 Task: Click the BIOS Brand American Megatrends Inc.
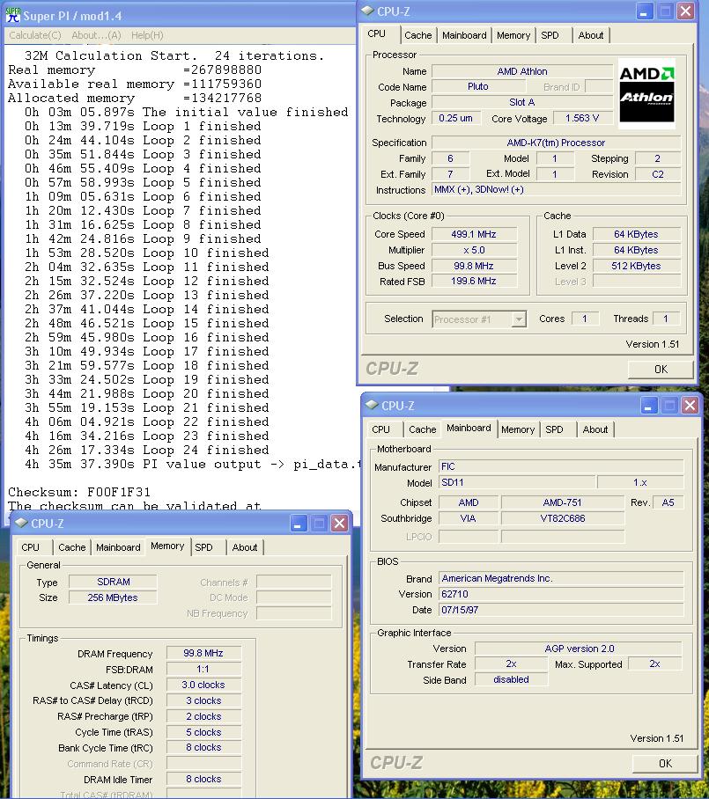click(x=560, y=578)
